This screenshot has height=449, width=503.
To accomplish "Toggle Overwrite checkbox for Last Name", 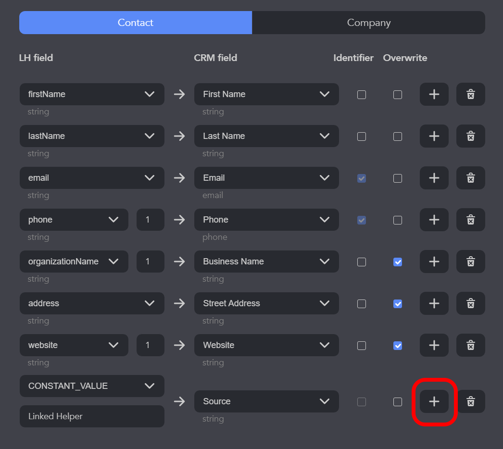I will (x=398, y=137).
